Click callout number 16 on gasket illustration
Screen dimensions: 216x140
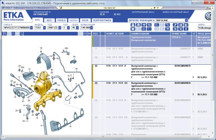pyautogui.click(x=70, y=126)
